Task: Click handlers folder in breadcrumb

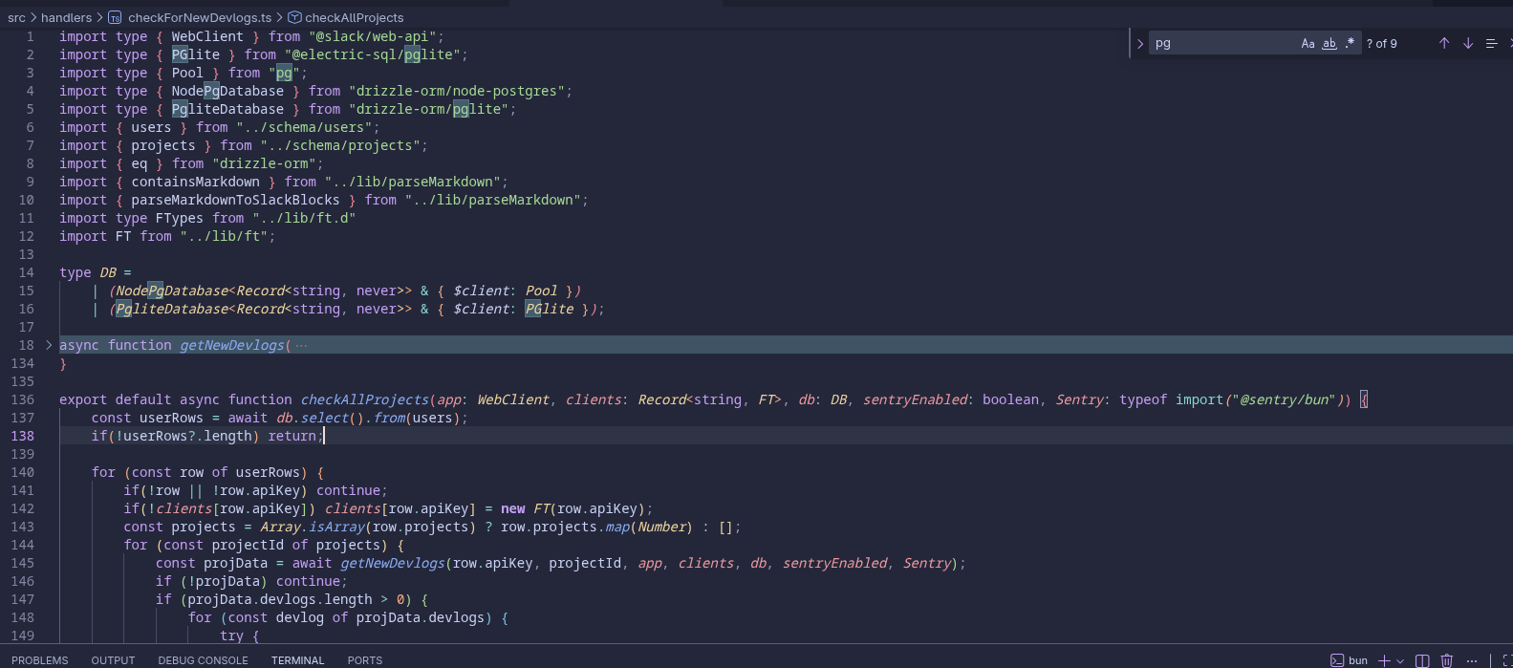Action: click(67, 17)
